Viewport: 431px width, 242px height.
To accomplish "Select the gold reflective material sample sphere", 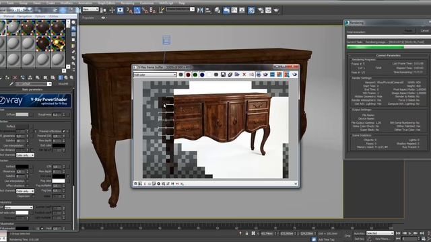I will tap(58, 43).
